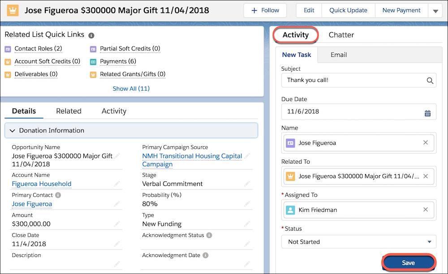This screenshot has width=448, height=274.
Task: Click the search icon in the Subject field
Action: (429, 80)
